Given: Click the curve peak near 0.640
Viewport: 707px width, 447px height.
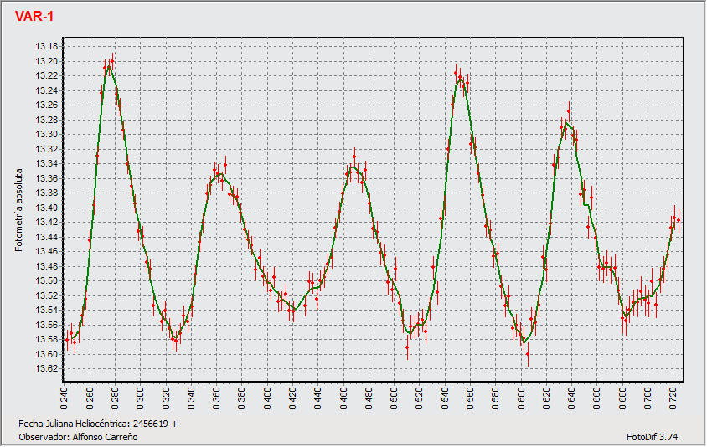Looking at the screenshot, I should point(567,123).
